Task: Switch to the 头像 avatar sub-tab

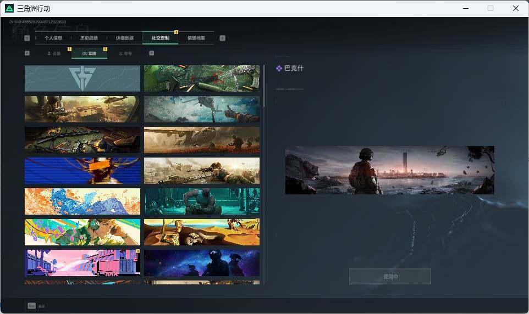Action: click(x=54, y=54)
